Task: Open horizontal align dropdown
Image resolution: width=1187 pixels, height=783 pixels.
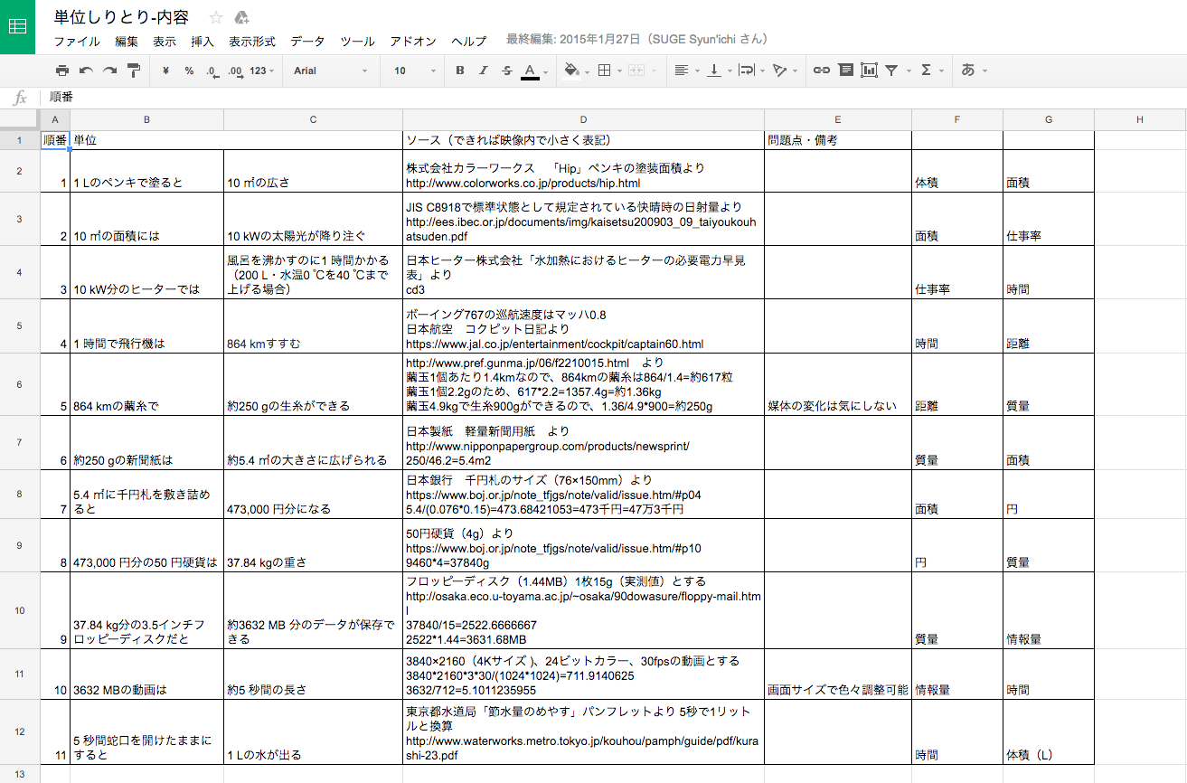Action: point(685,71)
